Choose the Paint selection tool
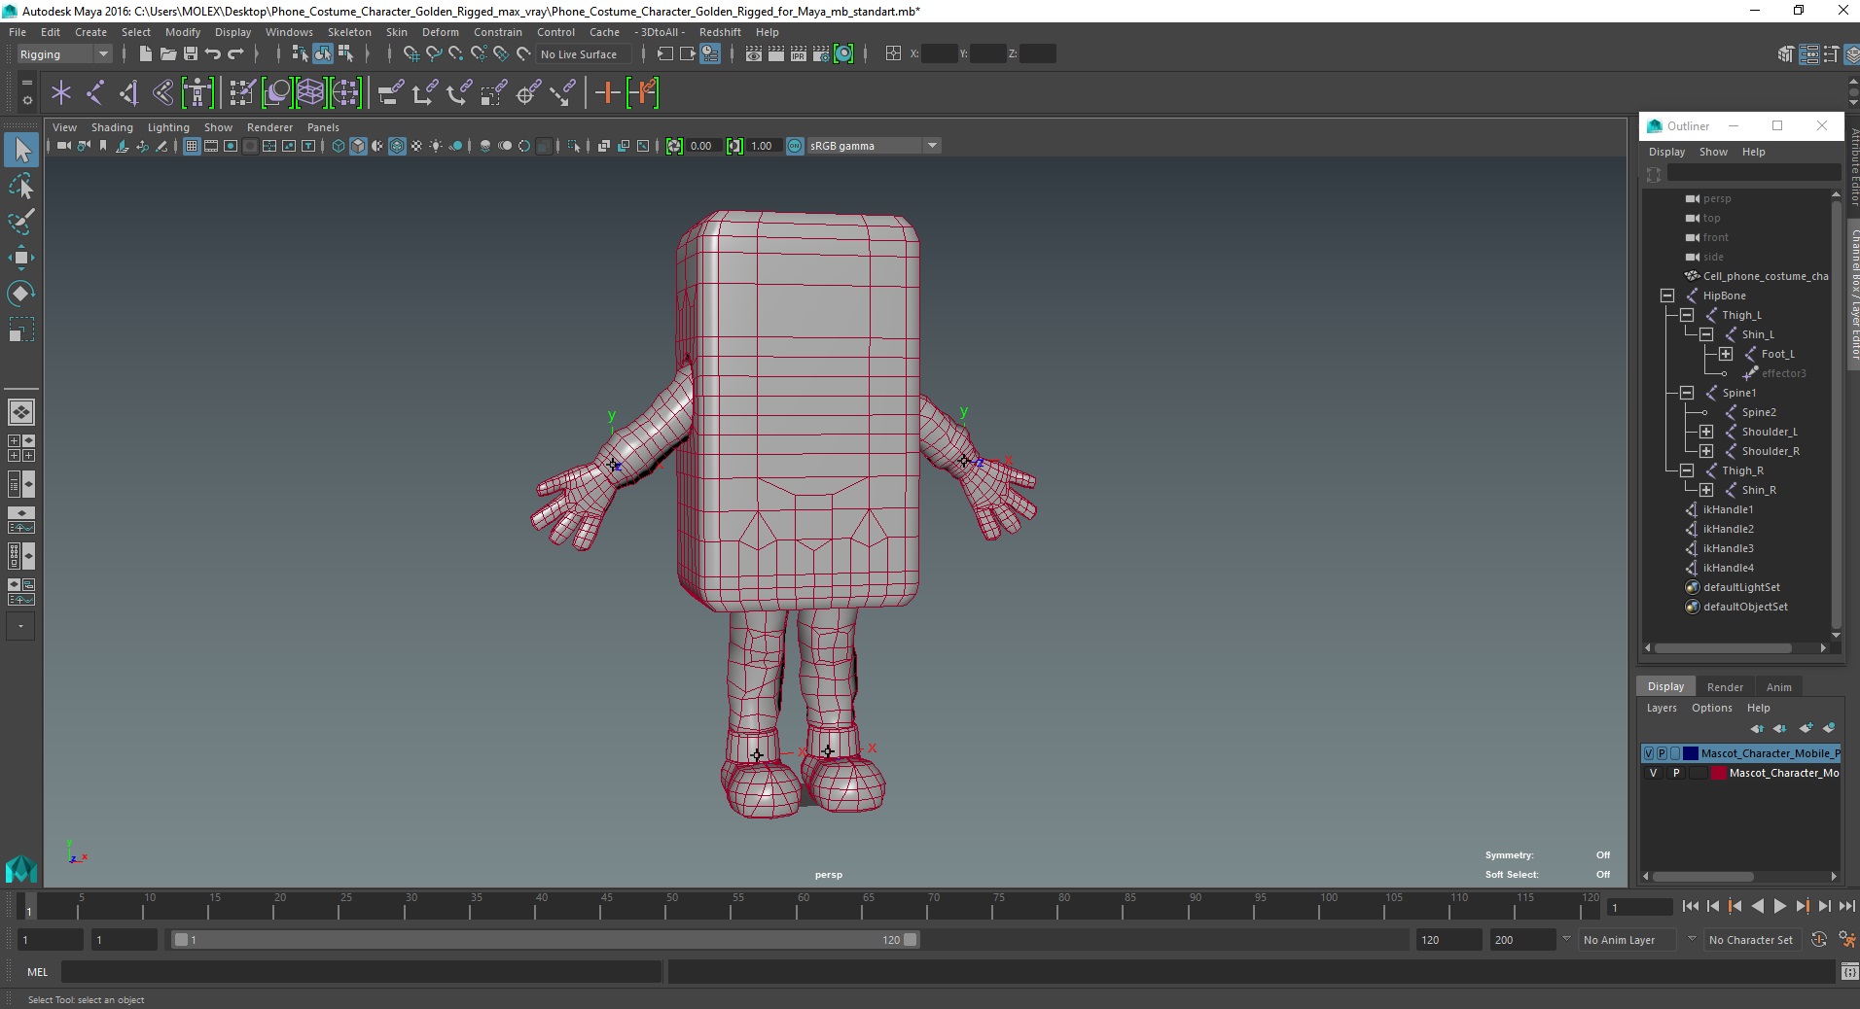Viewport: 1860px width, 1009px height. pyautogui.click(x=21, y=222)
